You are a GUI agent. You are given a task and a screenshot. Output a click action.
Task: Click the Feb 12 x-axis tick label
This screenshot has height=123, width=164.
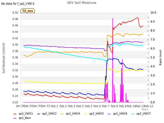pos(149,106)
